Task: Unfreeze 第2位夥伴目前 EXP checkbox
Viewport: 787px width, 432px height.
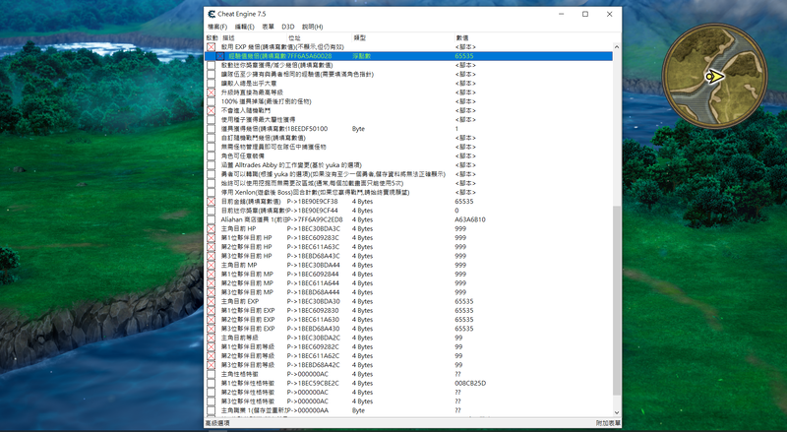Action: [x=212, y=320]
